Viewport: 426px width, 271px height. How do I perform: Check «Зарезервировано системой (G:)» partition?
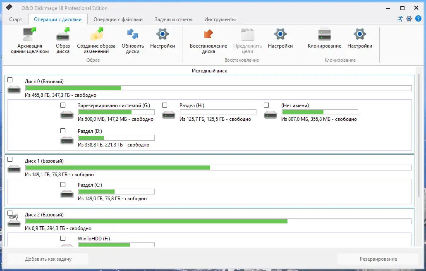63,105
